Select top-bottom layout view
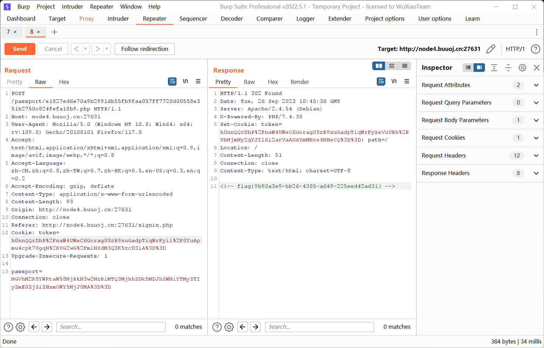The width and height of the screenshot is (544, 348). pos(392,66)
